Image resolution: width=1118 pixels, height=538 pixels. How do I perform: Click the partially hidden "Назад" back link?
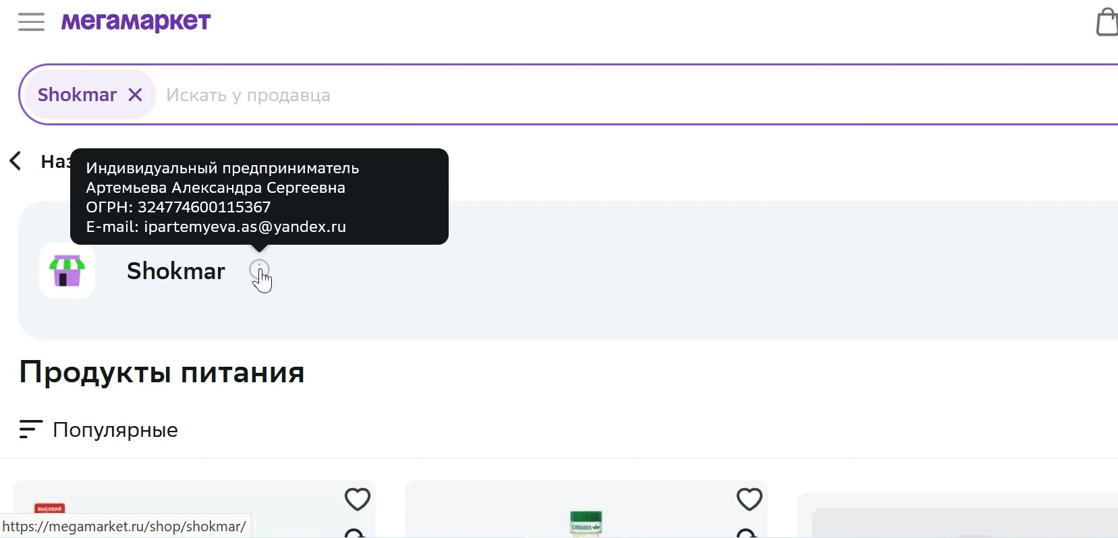tap(55, 162)
